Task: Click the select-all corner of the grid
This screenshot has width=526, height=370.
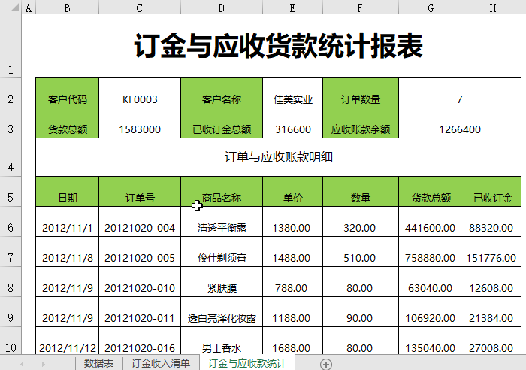Action: 11,8
